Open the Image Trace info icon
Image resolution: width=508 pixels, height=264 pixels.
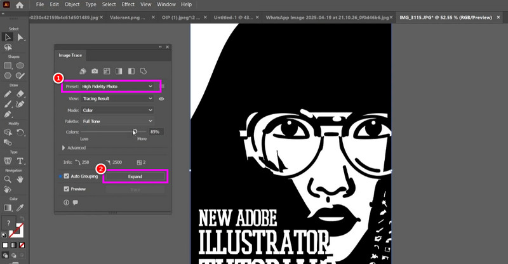coord(67,202)
